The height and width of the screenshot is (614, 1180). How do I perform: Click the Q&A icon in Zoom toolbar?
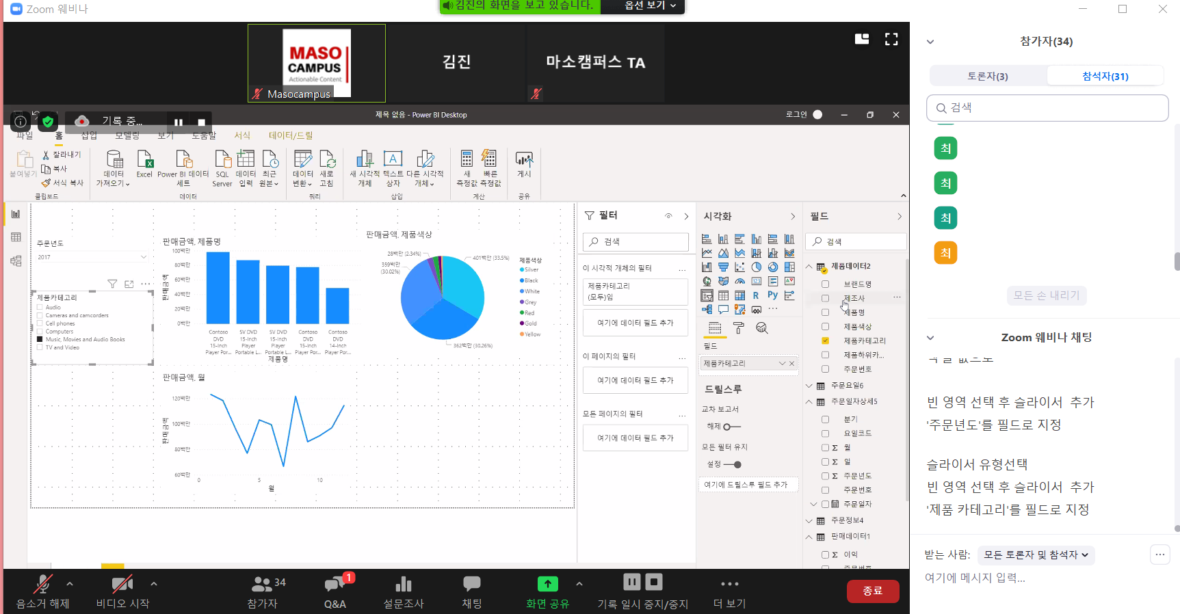tap(335, 585)
